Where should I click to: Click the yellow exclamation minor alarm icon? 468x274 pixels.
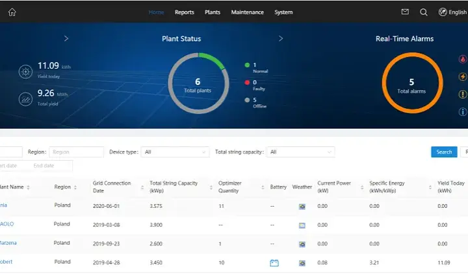coord(463,95)
